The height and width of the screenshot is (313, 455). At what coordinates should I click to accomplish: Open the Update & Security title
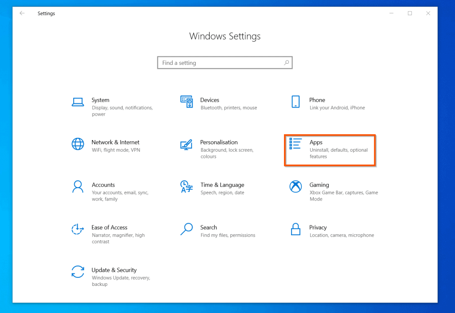coord(114,270)
